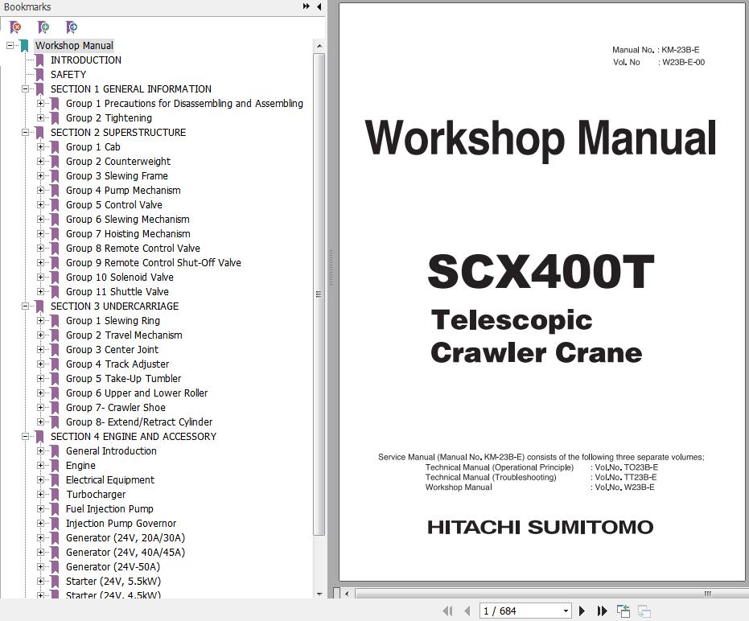Collapse the Bookmarks panel with the left arrow
Screen dimensions: 749x621
pos(319,6)
